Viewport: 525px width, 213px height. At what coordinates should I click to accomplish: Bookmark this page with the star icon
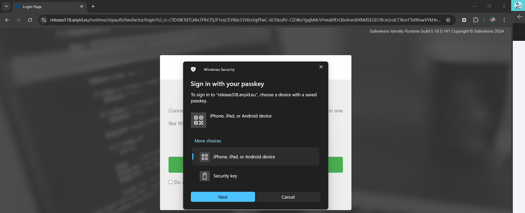pyautogui.click(x=448, y=20)
